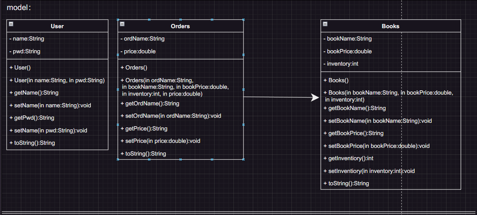The image size is (477, 215).
Task: Collapse the Books class box
Action: (325, 24)
